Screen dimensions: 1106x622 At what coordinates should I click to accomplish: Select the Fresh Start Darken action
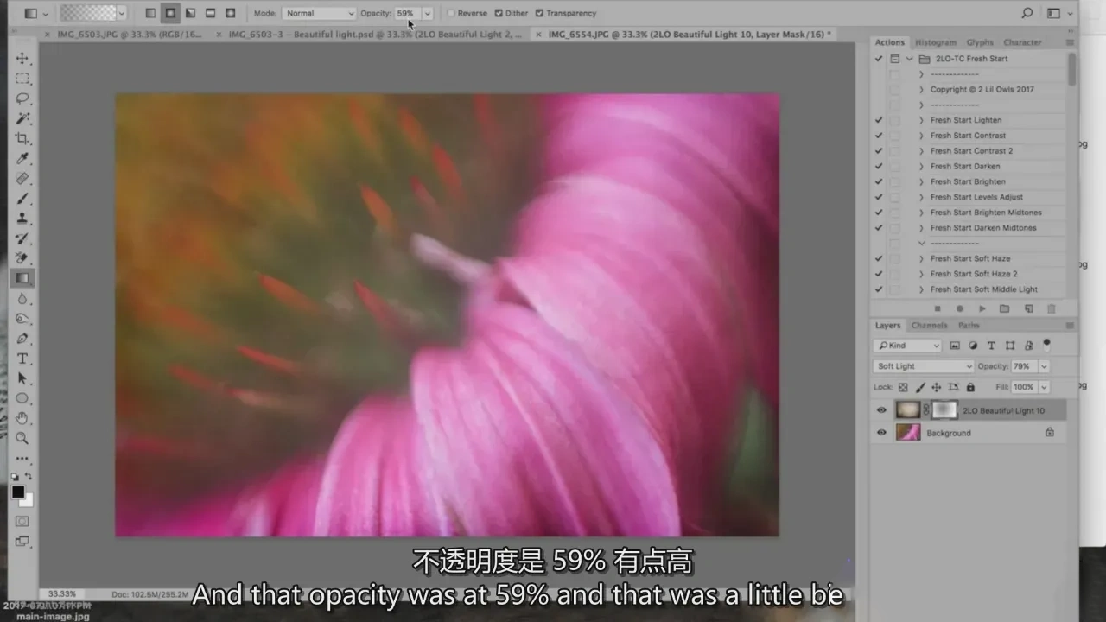965,166
